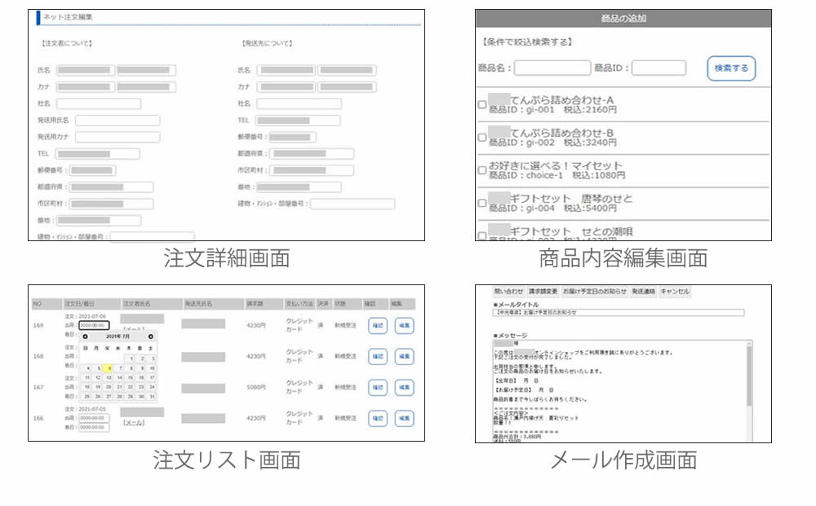Select highlighted date 6 in July calendar
The image size is (816, 506).
pos(109,367)
